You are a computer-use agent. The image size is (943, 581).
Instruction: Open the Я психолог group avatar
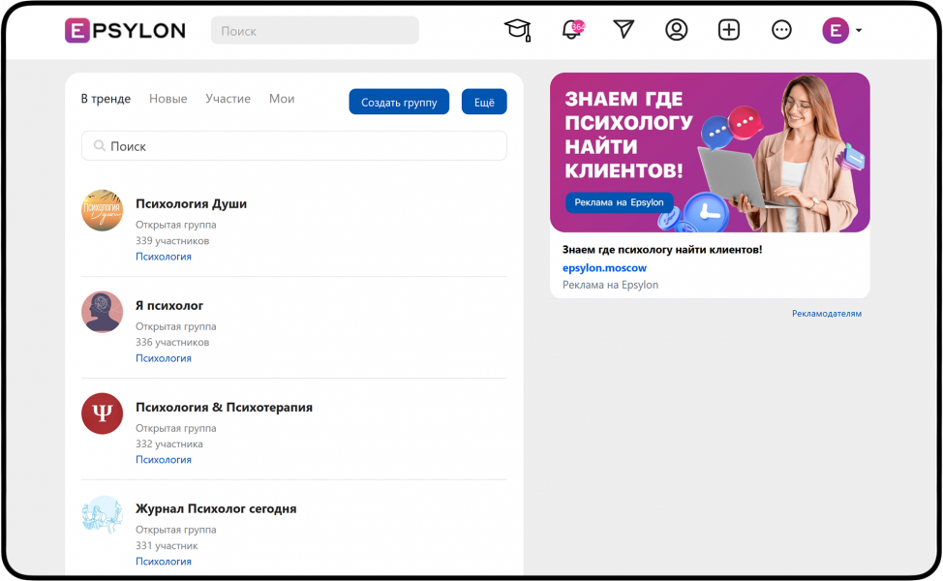point(103,312)
